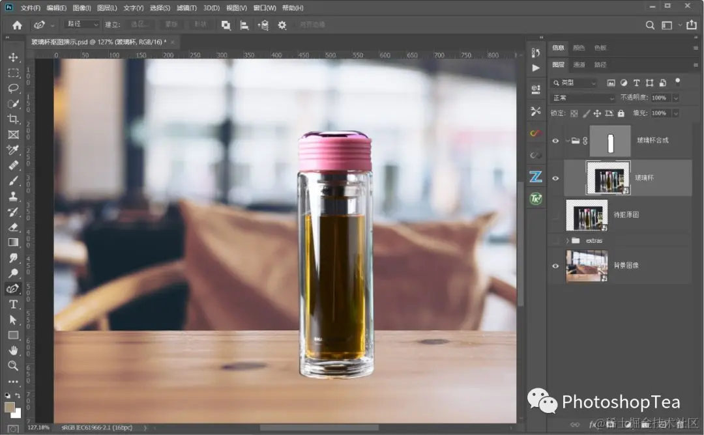
Task: Select the Eyedropper tool
Action: coord(13,150)
